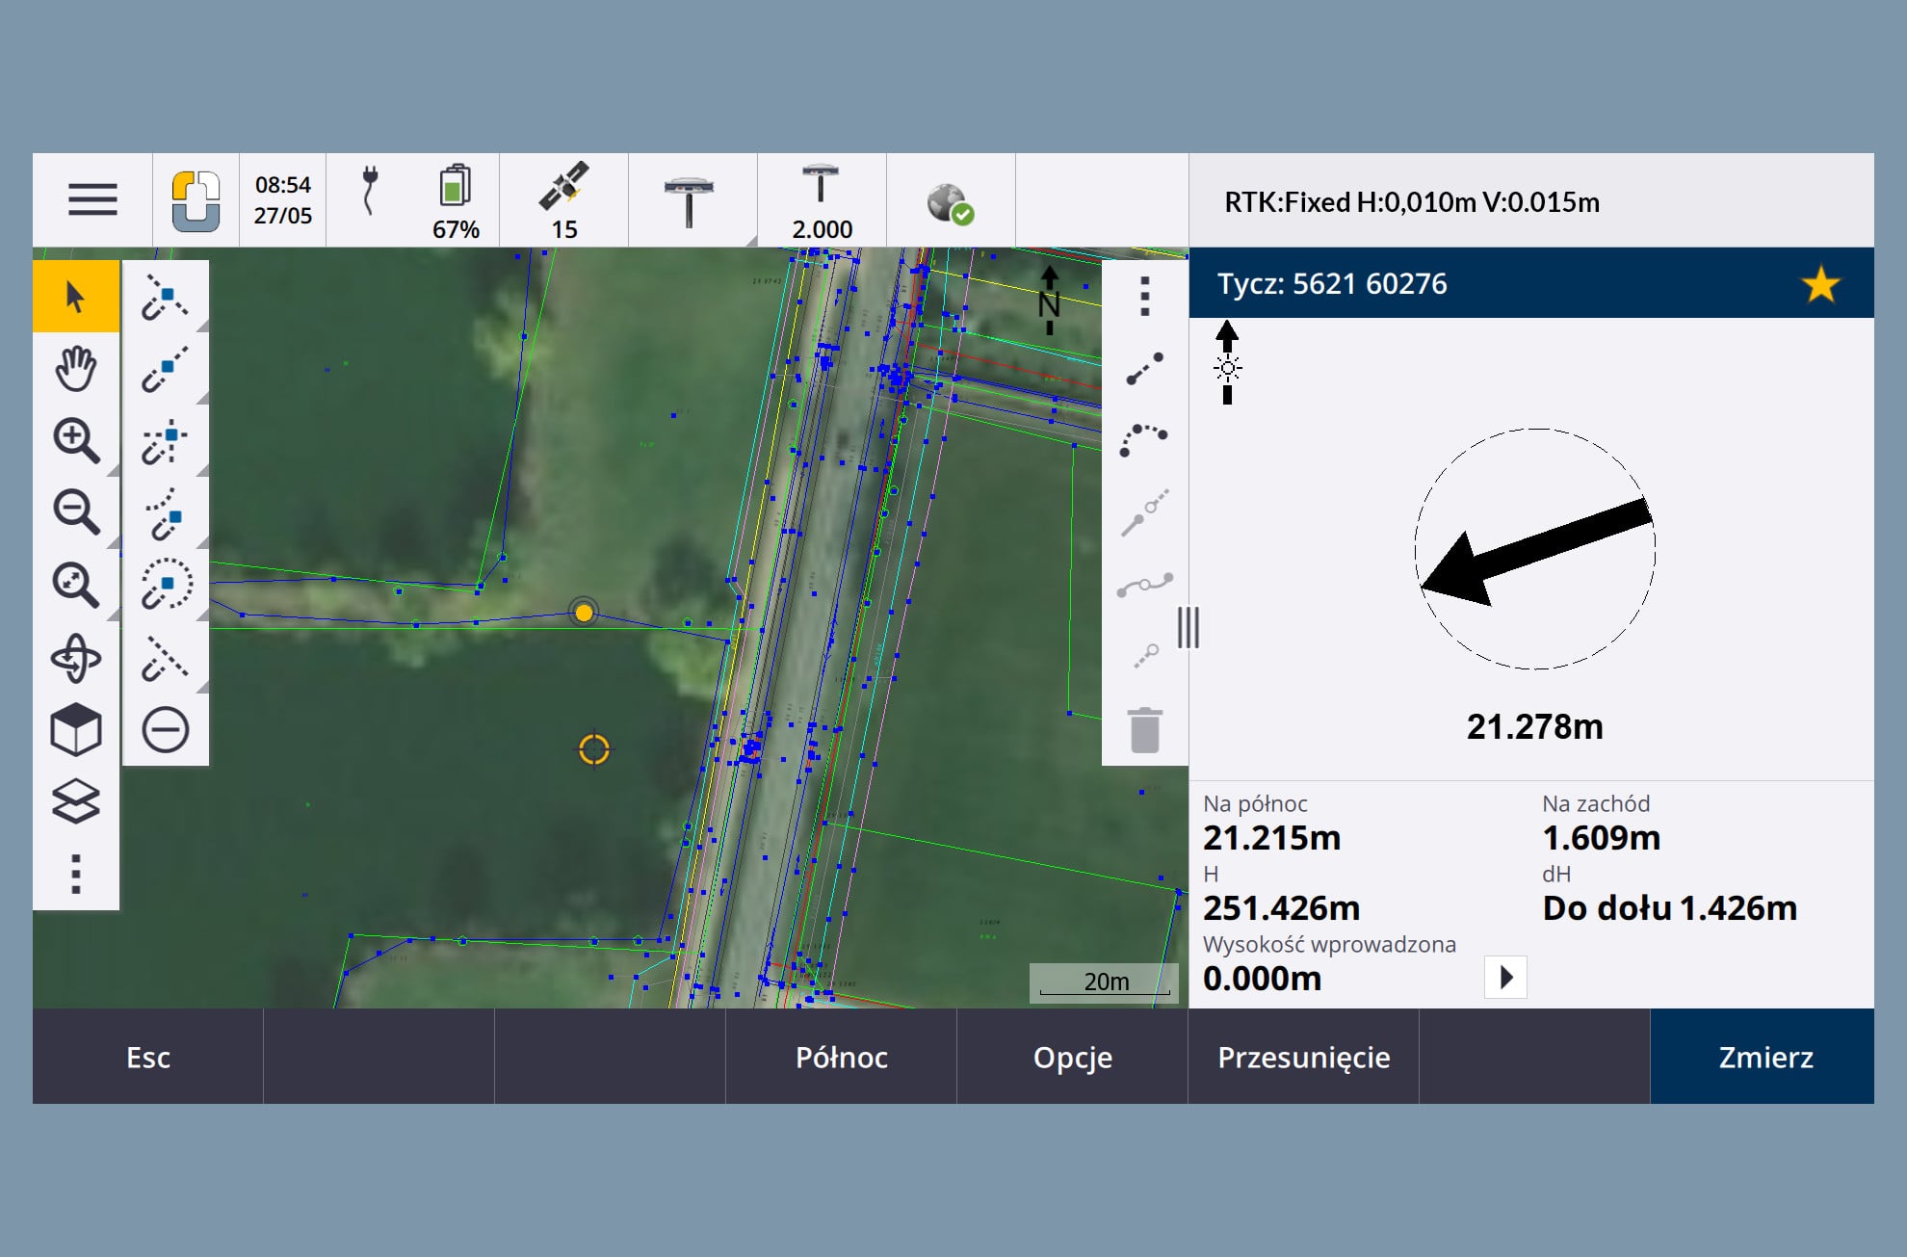1907x1257 pixels.
Task: Select the arrow pointer tool
Action: (x=75, y=297)
